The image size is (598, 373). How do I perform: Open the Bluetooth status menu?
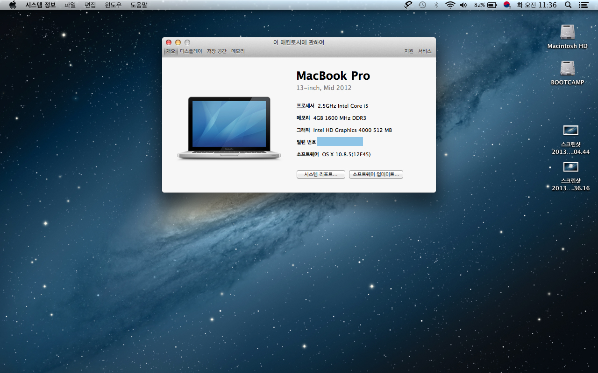(436, 5)
